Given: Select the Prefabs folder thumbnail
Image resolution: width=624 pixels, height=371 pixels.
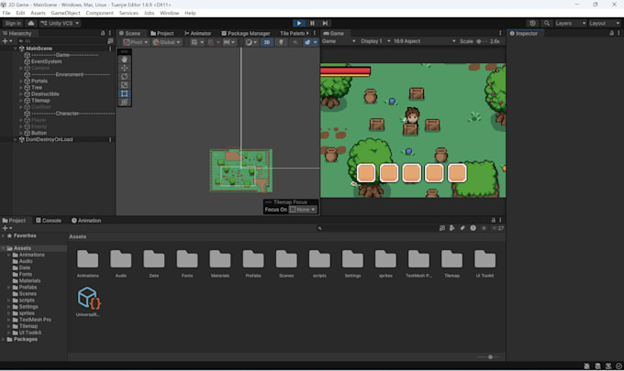Looking at the screenshot, I should coord(253,263).
